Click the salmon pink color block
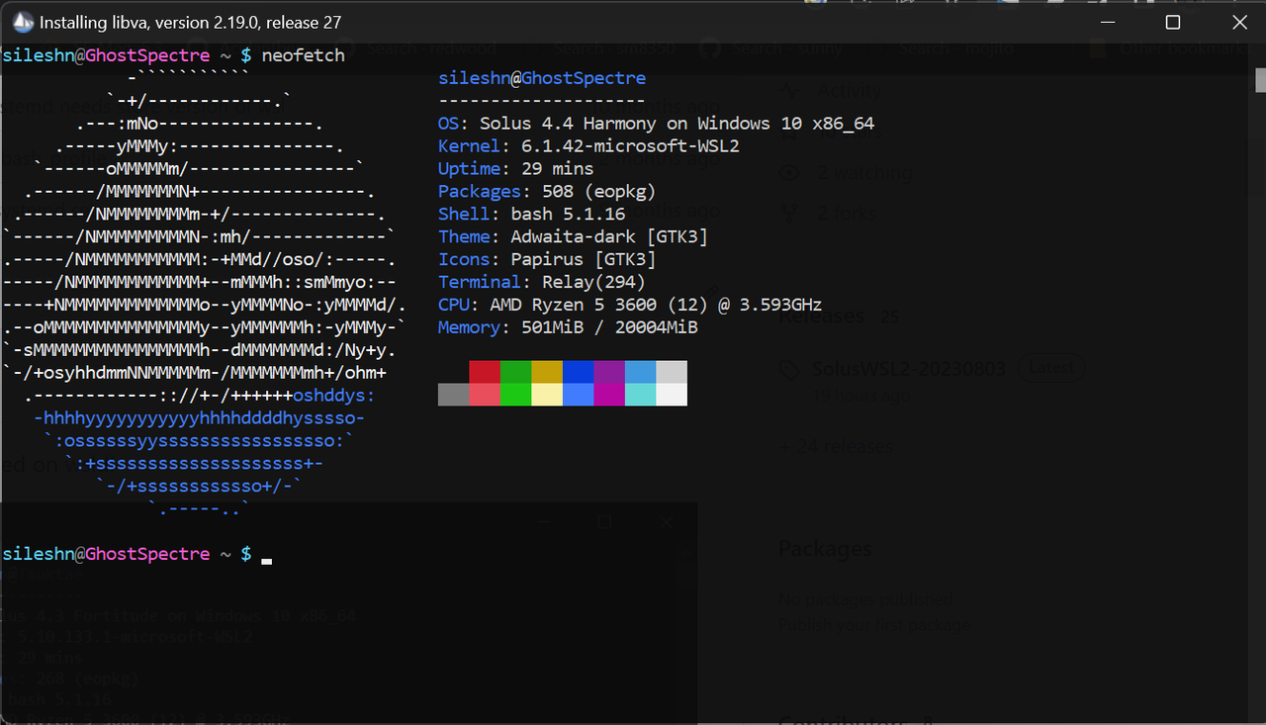Screen dimensions: 1266x725 pyautogui.click(x=485, y=395)
